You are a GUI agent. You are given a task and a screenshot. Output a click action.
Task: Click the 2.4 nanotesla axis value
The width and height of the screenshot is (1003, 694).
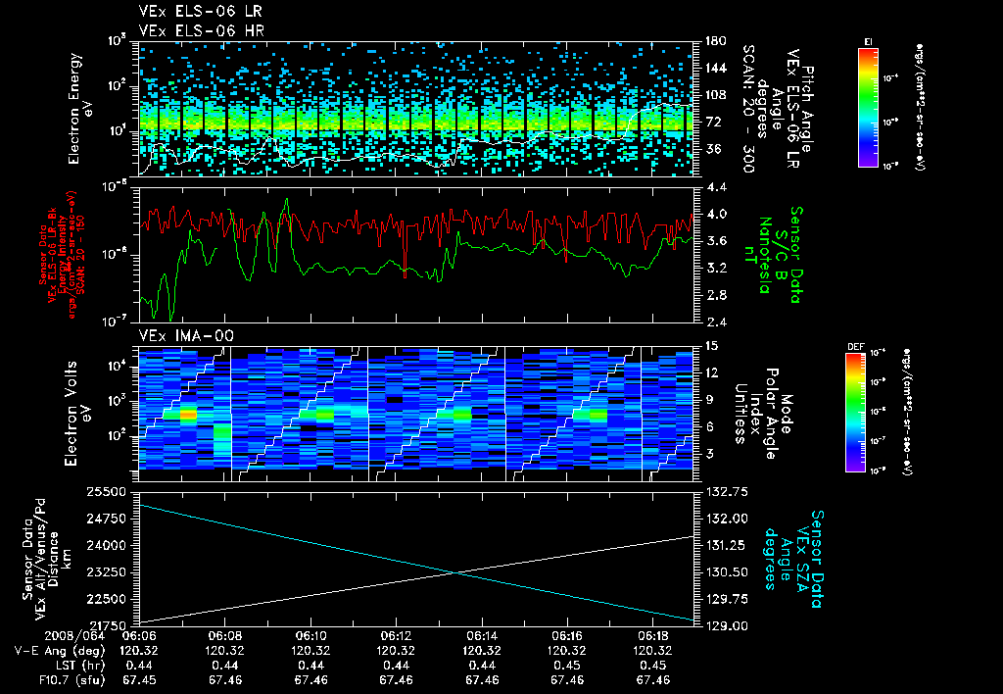(716, 322)
